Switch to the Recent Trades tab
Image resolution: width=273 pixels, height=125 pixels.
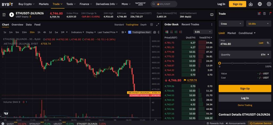[x=190, y=25]
